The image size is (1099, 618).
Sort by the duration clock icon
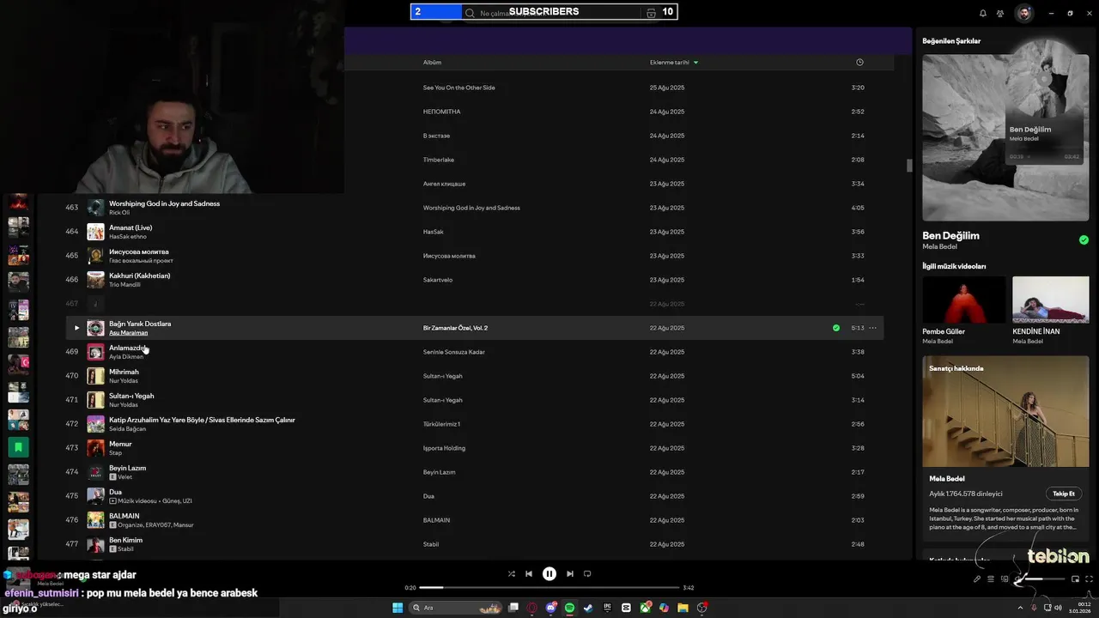pos(859,63)
